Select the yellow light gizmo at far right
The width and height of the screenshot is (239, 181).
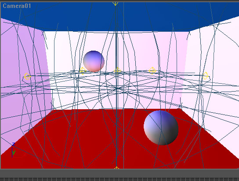[206, 76]
